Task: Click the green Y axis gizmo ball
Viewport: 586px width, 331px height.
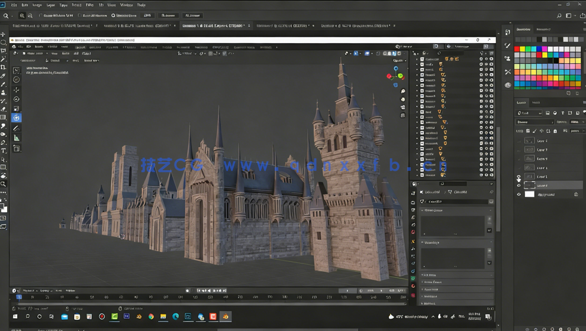Action: [x=400, y=76]
